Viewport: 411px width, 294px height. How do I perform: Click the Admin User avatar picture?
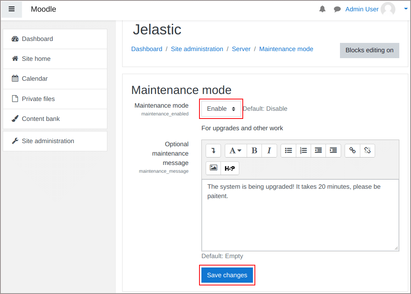pos(388,9)
